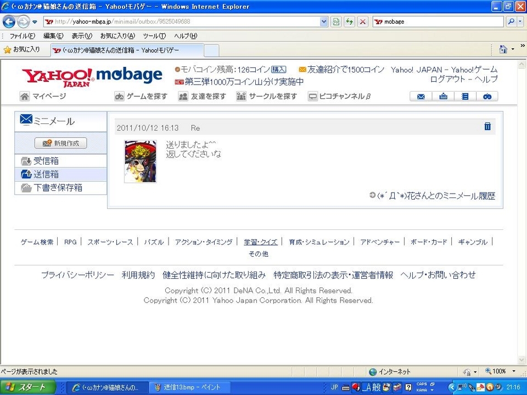The width and height of the screenshot is (527, 395).
Task: Click the mobage logo
Action: tap(129, 75)
